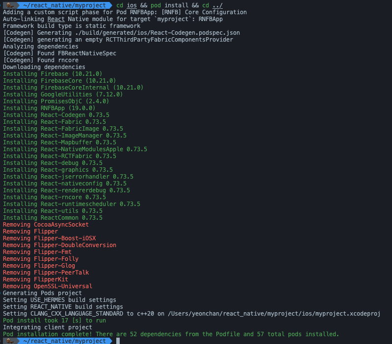This screenshot has height=344, width=392.
Task: Click 'Installing React-utils 0.73.5' line
Action: coord(53,211)
